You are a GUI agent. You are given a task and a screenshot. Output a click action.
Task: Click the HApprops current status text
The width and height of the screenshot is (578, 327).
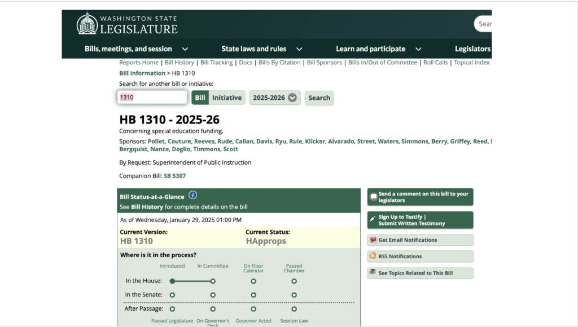point(266,241)
